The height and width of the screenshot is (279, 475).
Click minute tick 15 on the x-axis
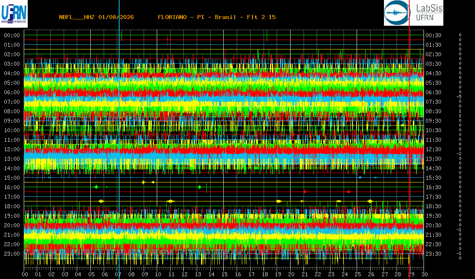click(224, 274)
